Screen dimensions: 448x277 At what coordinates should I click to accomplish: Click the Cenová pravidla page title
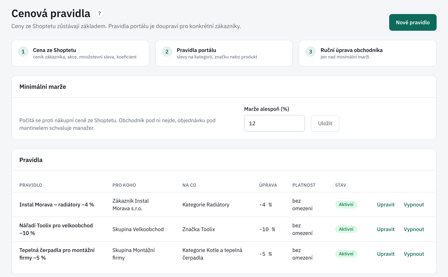pos(51,13)
